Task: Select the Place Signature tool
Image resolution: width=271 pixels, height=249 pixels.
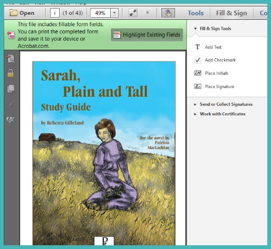Action: coord(215,87)
